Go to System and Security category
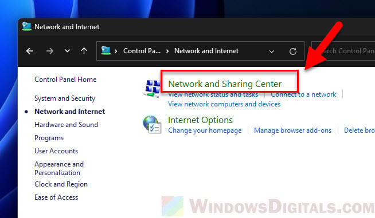The image size is (375, 218). click(x=65, y=98)
